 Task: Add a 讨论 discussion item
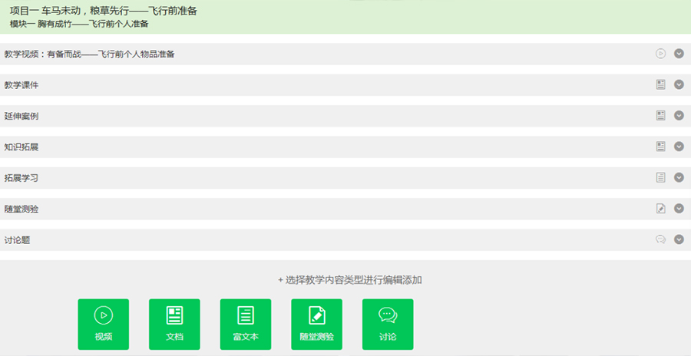click(388, 324)
